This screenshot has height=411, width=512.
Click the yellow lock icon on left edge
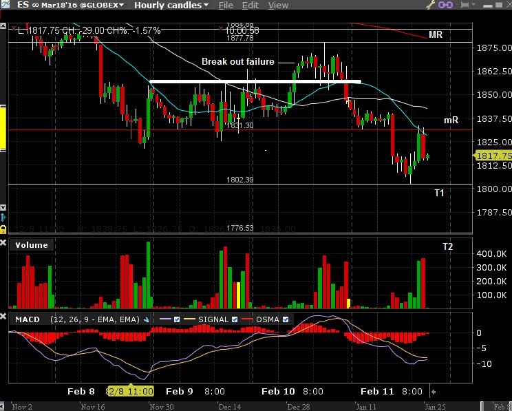3,229
